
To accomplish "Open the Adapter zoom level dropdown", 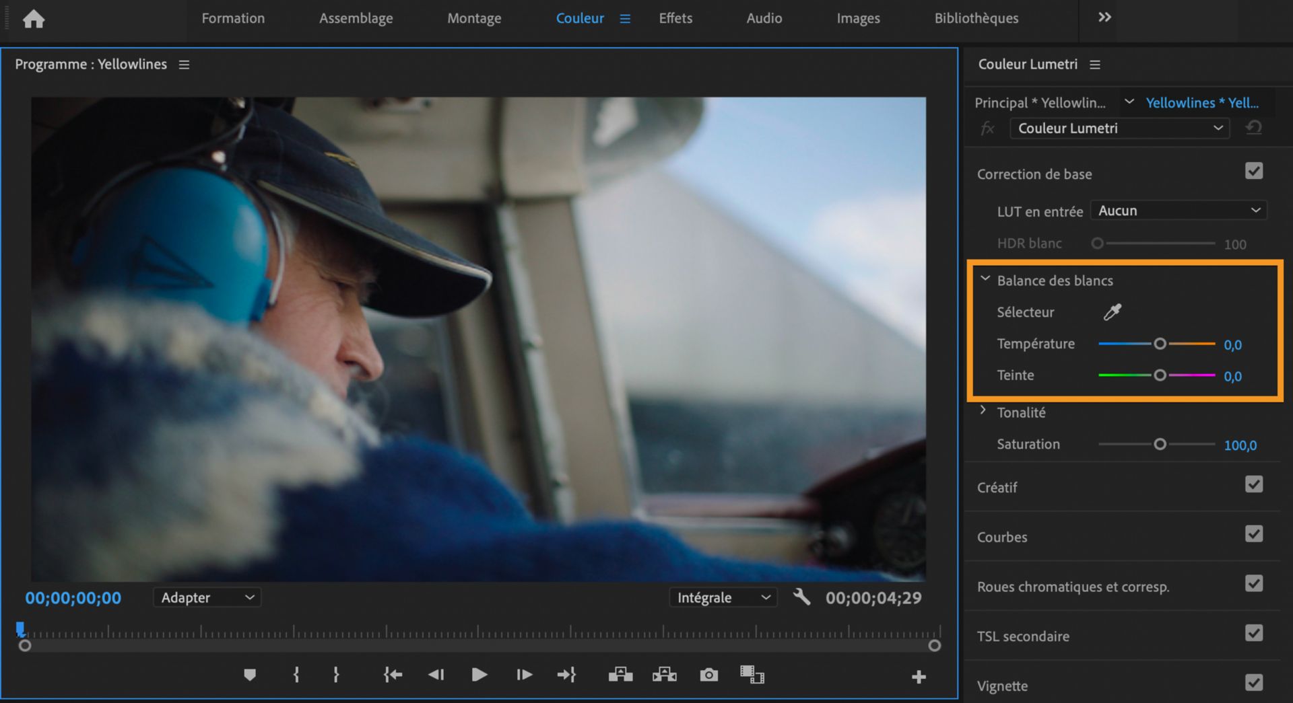I will 207,597.
